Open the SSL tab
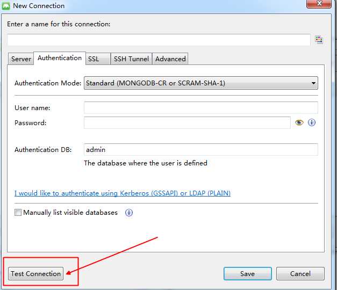This screenshot has height=290, width=337. click(98, 59)
